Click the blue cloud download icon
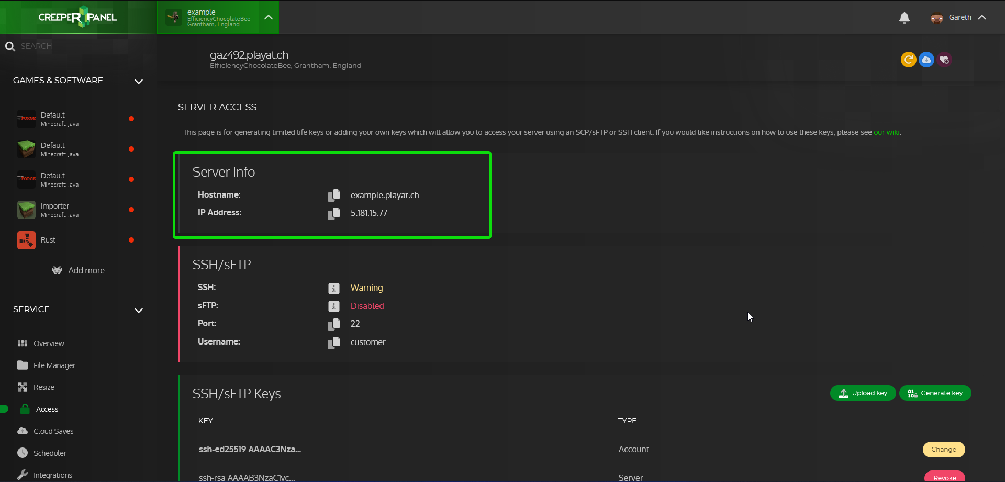 tap(926, 60)
